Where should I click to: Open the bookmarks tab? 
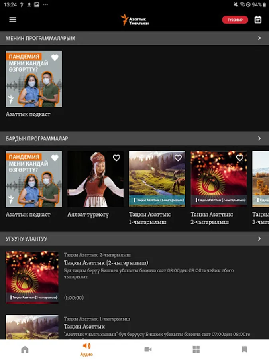[x=244, y=349]
